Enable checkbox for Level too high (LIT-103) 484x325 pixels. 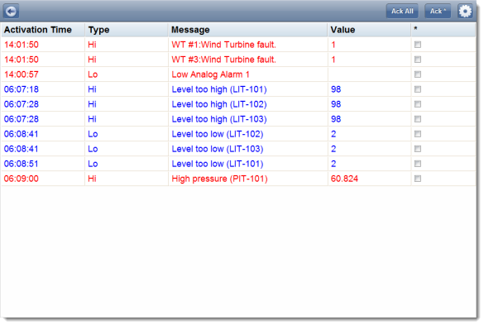pyautogui.click(x=418, y=119)
